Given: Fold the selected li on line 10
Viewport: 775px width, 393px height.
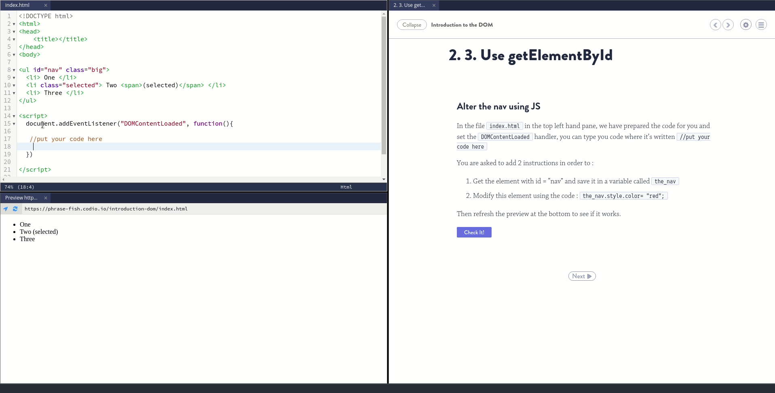Looking at the screenshot, I should pos(14,86).
